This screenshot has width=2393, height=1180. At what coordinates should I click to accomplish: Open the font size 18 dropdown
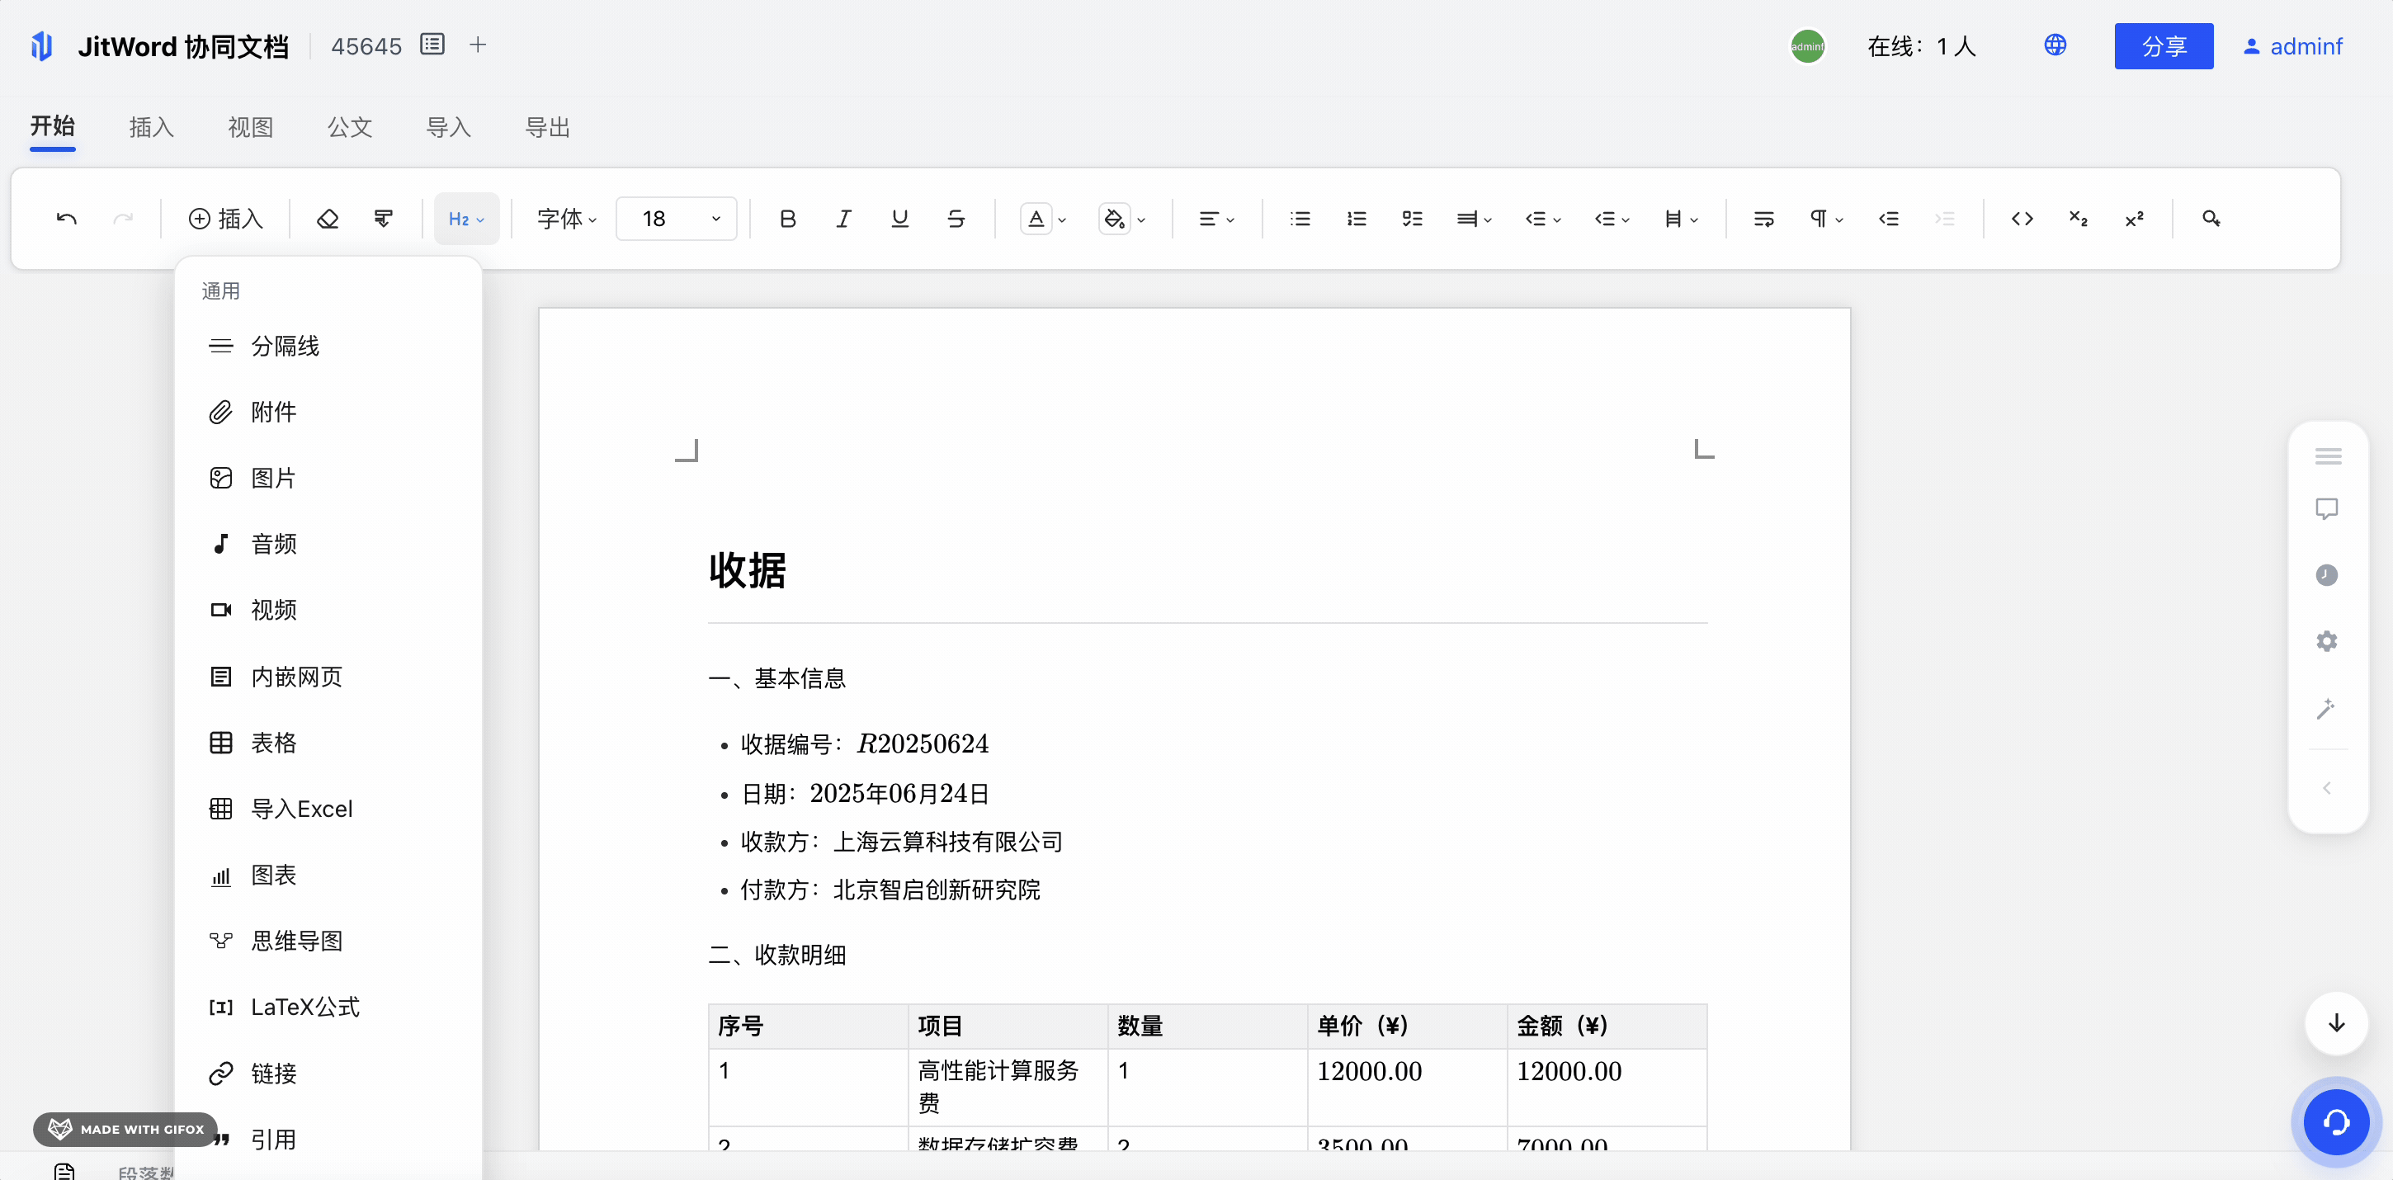click(677, 219)
